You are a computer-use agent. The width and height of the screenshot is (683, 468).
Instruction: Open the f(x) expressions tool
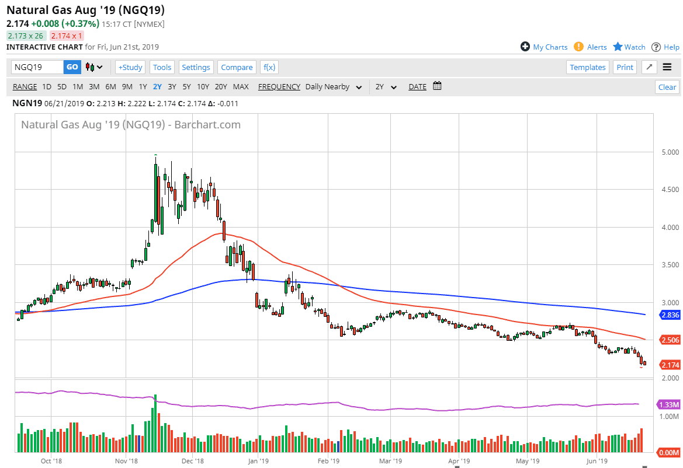[x=269, y=67]
